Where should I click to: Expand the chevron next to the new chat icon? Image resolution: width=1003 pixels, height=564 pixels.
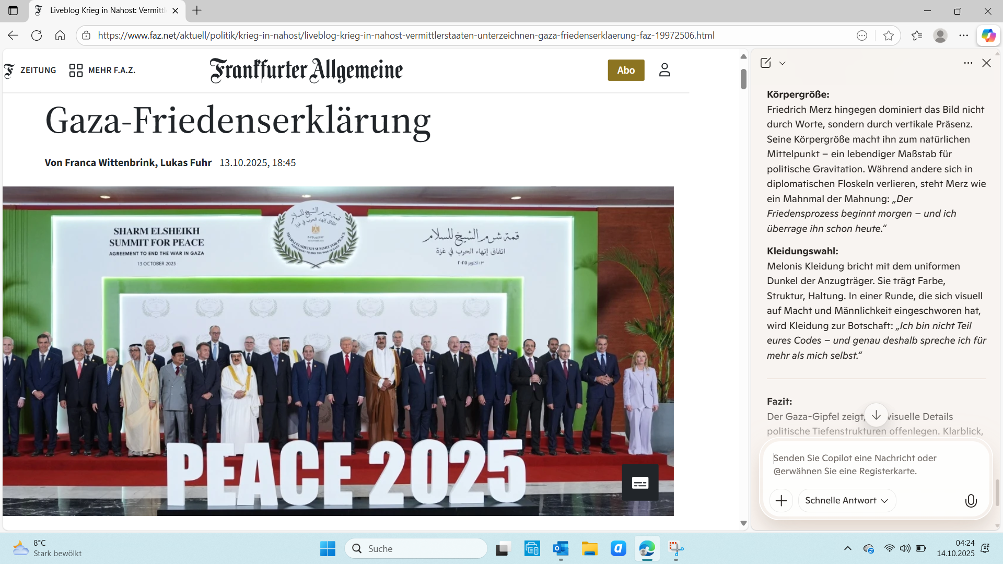pos(782,63)
